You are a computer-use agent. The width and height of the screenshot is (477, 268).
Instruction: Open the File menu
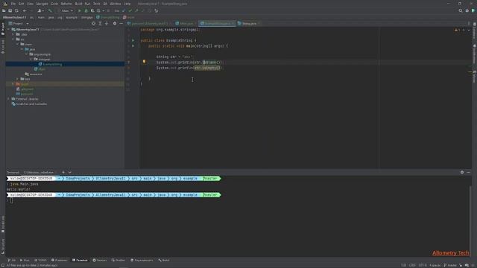(x=13, y=4)
